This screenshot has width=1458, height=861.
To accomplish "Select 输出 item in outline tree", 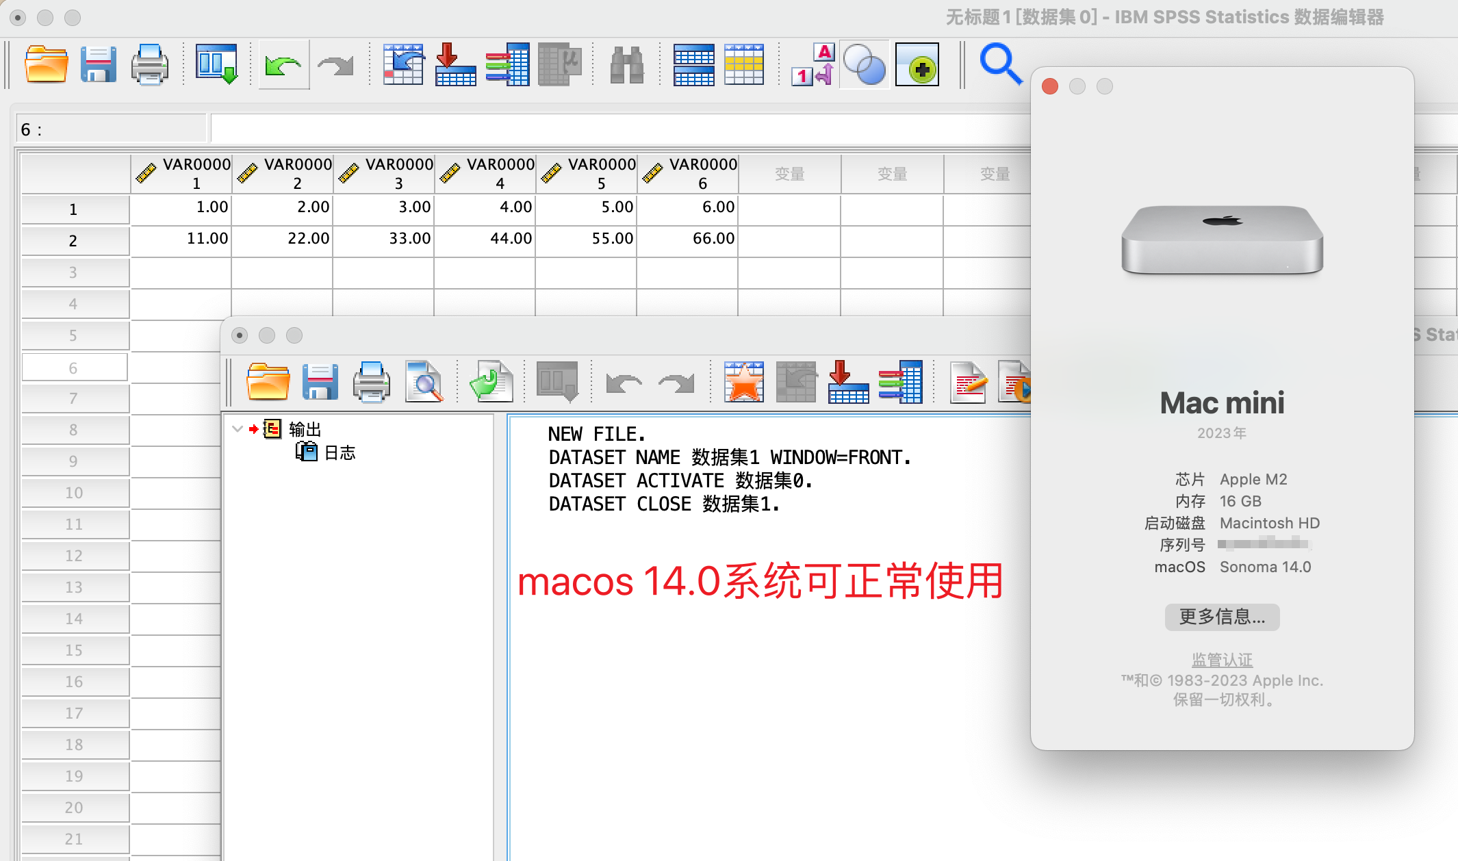I will 305,429.
